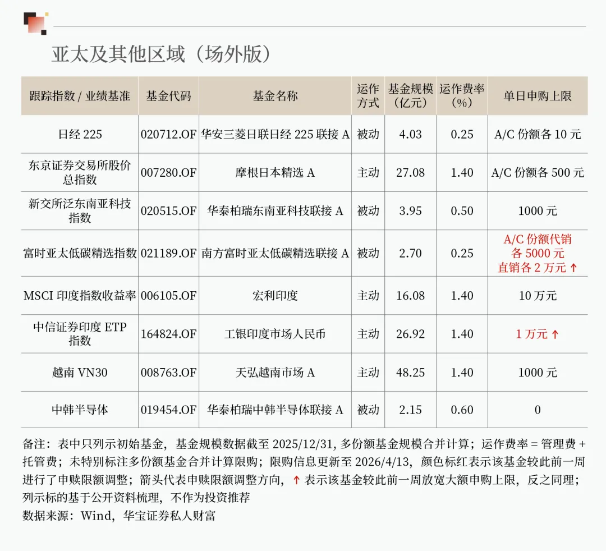Viewport: 606px width, 551px height.
Task: Select index cell 越南 VN30
Action: [80, 373]
